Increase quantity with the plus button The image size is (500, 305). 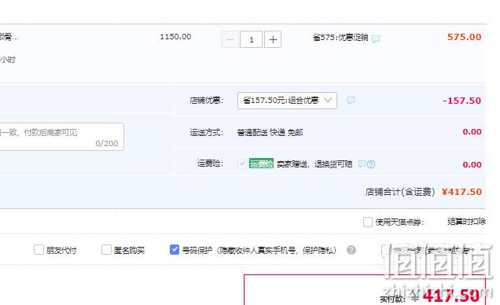(273, 39)
